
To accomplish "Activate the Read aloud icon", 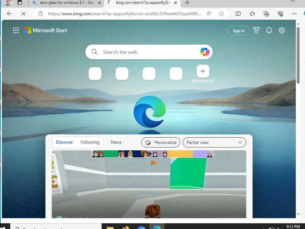I will tap(209, 14).
